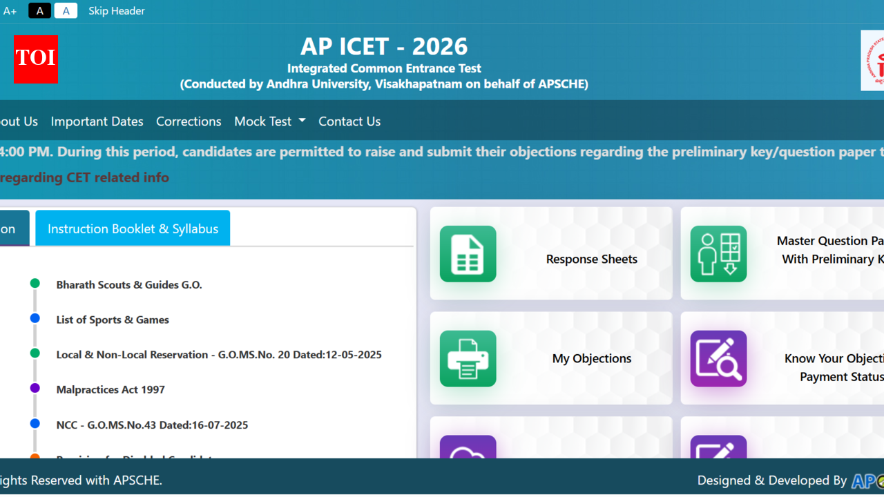This screenshot has width=884, height=497.
Task: Click the regarding CET related info text
Action: [84, 177]
